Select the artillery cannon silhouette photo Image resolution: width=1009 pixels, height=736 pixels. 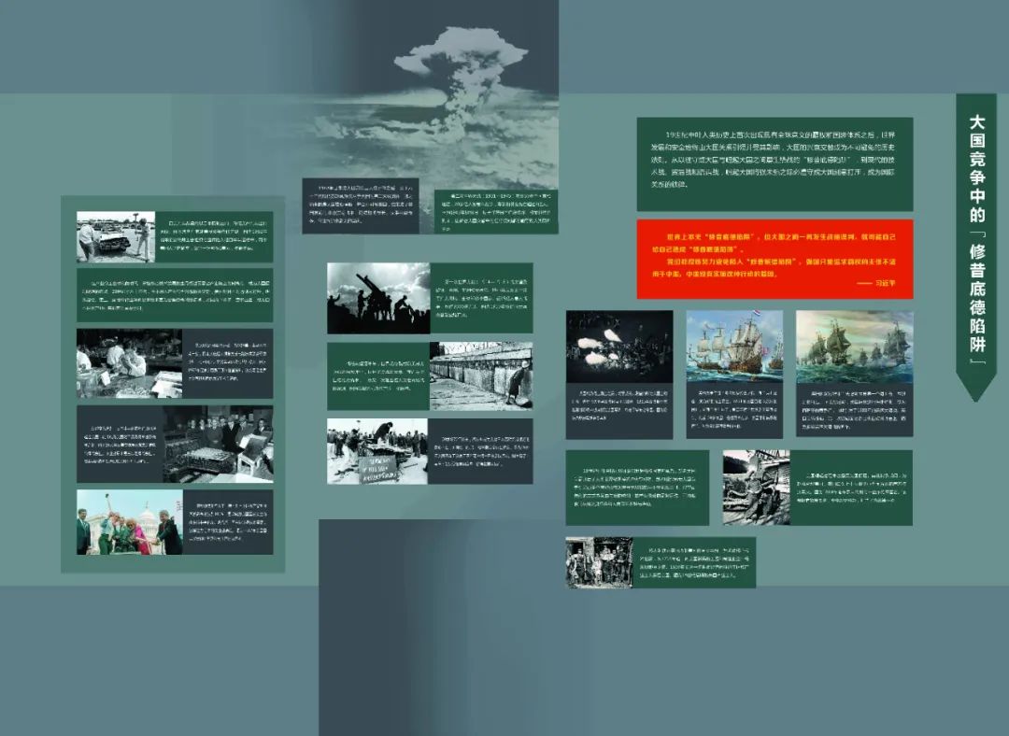pos(378,298)
